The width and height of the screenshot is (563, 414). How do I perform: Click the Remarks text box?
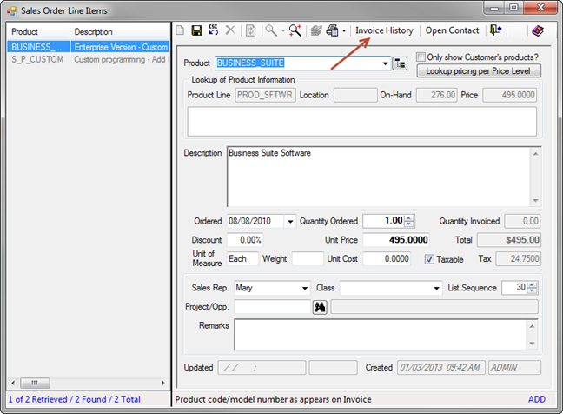tap(381, 334)
